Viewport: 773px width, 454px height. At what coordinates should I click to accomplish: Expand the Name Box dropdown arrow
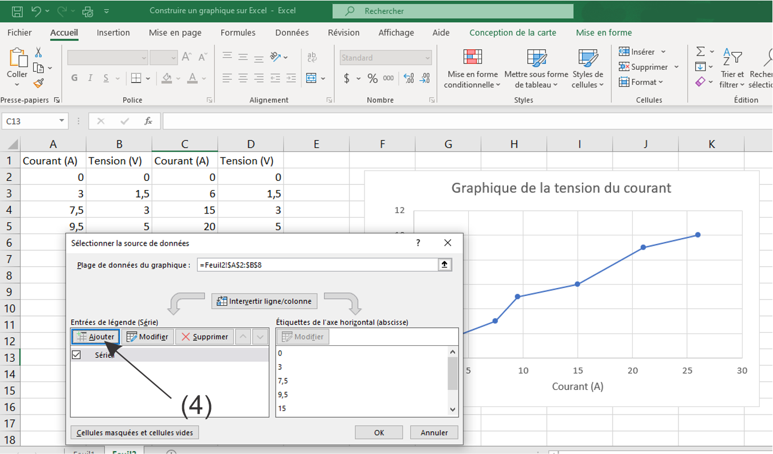pos(61,121)
